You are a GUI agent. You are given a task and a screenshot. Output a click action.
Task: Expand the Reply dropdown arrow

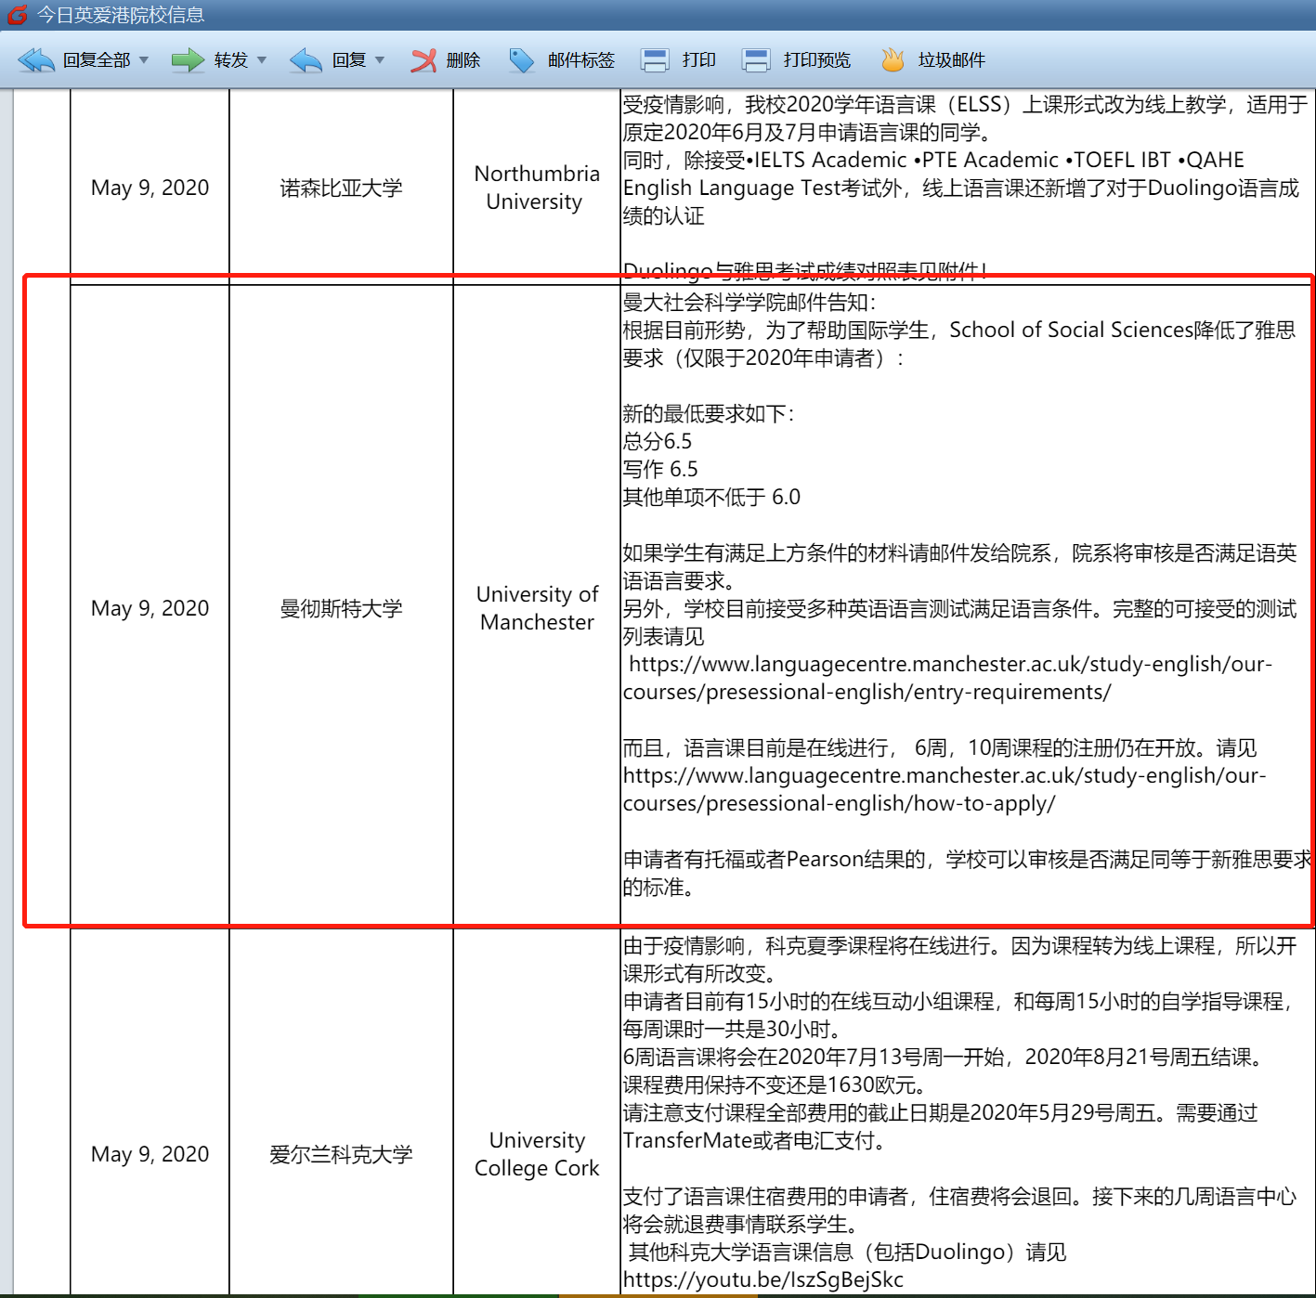tap(380, 60)
